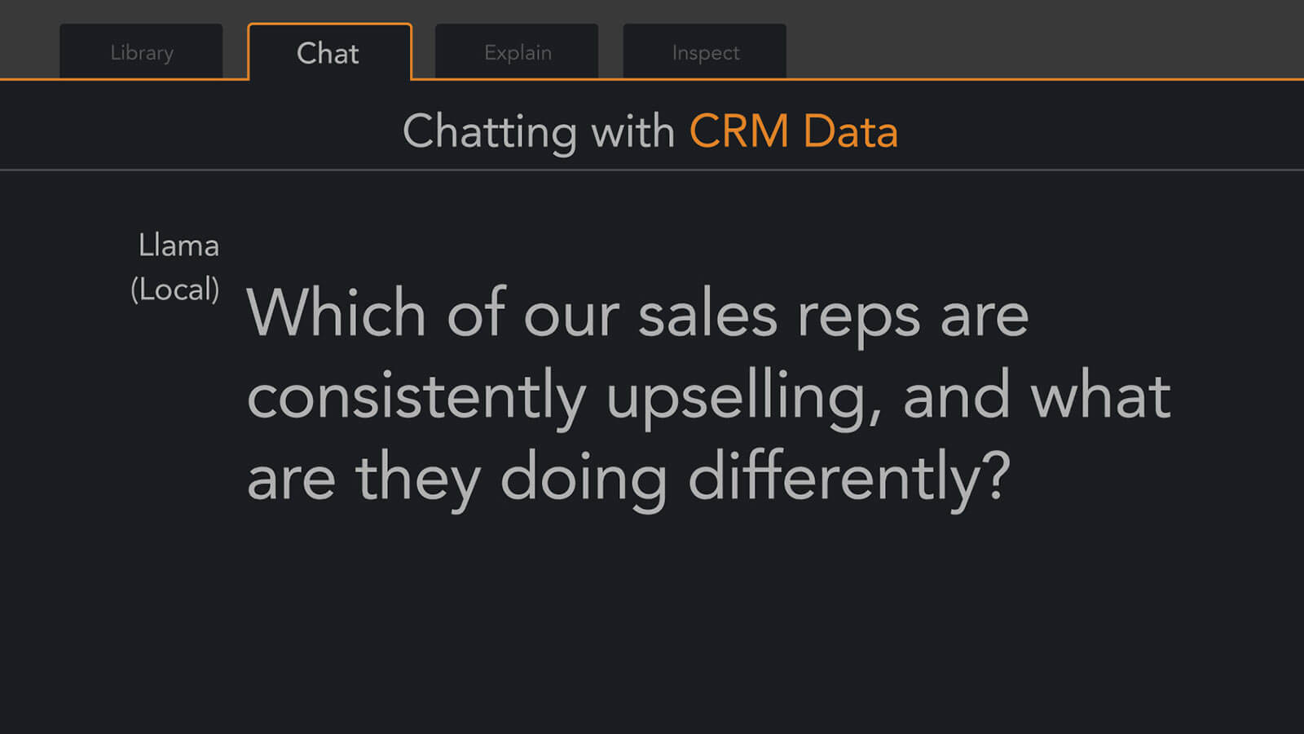Click the orange "CRM Data" source name
Image resolution: width=1304 pixels, height=734 pixels.
click(x=793, y=131)
